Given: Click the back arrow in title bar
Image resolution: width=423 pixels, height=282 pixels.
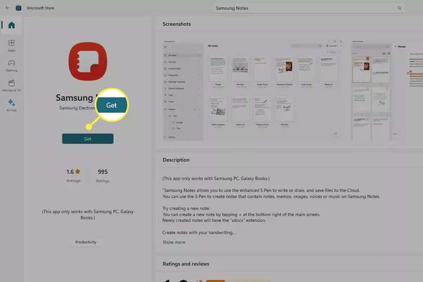Looking at the screenshot, I should click(x=7, y=8).
